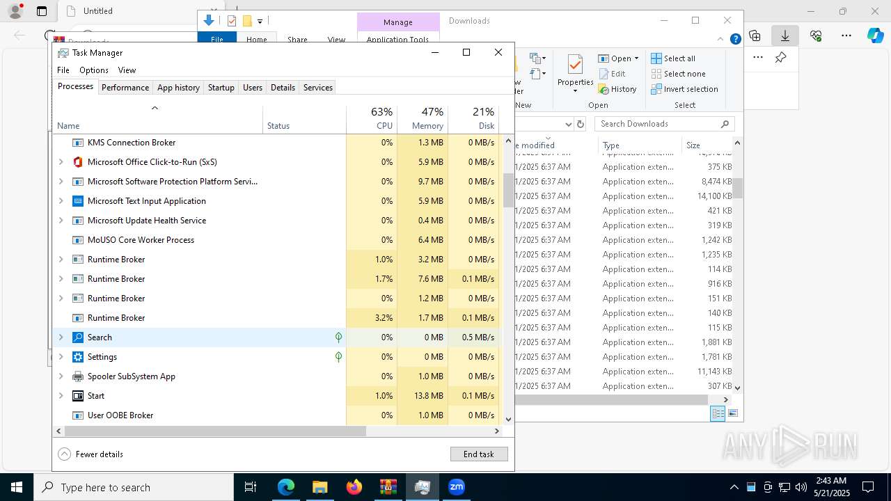Expand the Settings process group
Image resolution: width=891 pixels, height=501 pixels.
click(61, 357)
